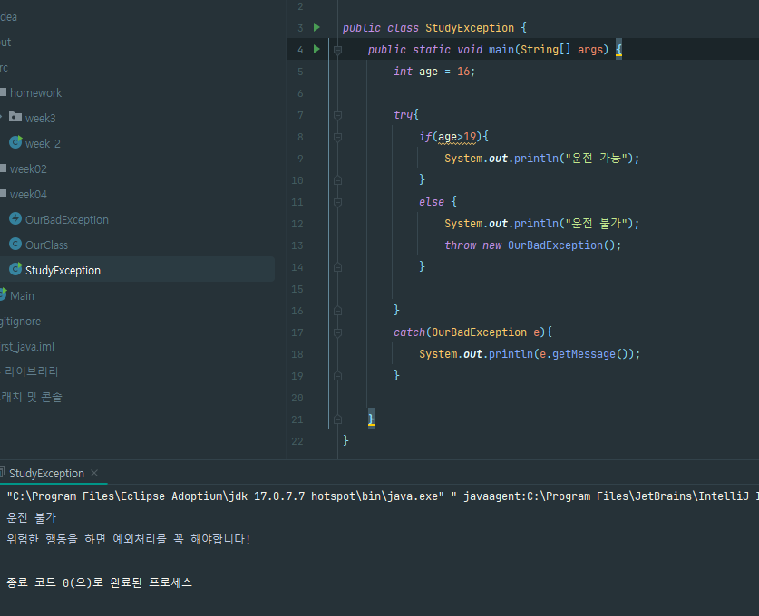
Task: Click fold end marker on line 10
Action: pyautogui.click(x=338, y=180)
